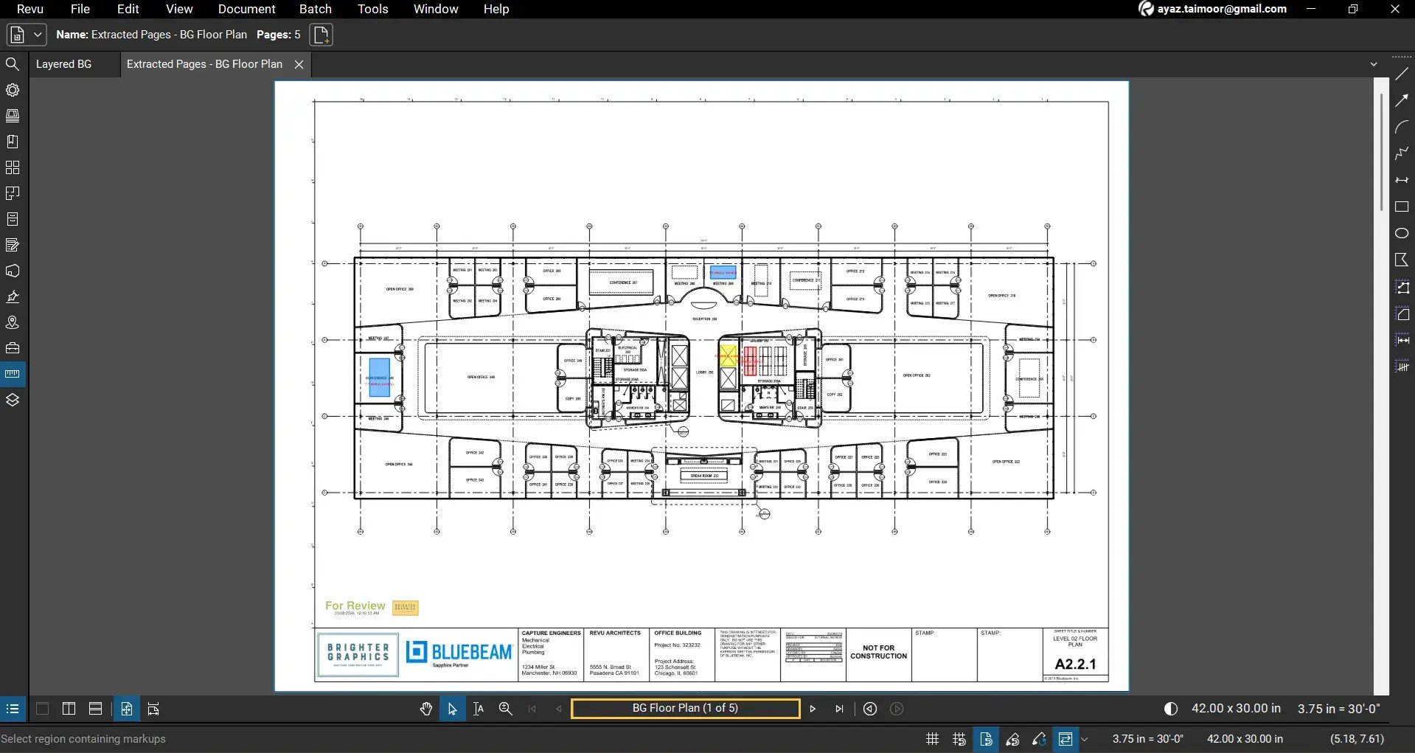Open the file properties dropdown arrow
Image resolution: width=1415 pixels, height=753 pixels.
[x=38, y=35]
